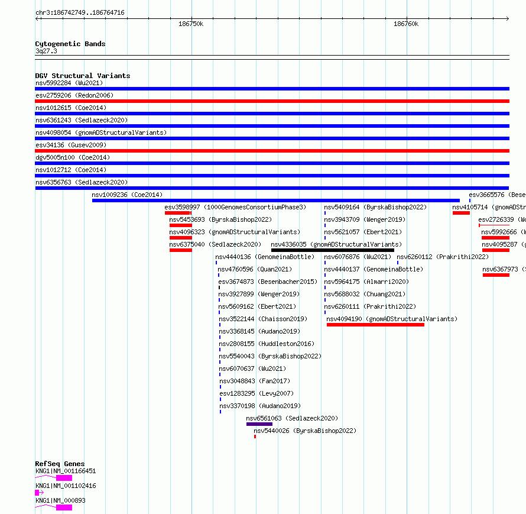
Task: Select nsv3370198 (Audano2019) label
Action: click(x=260, y=406)
